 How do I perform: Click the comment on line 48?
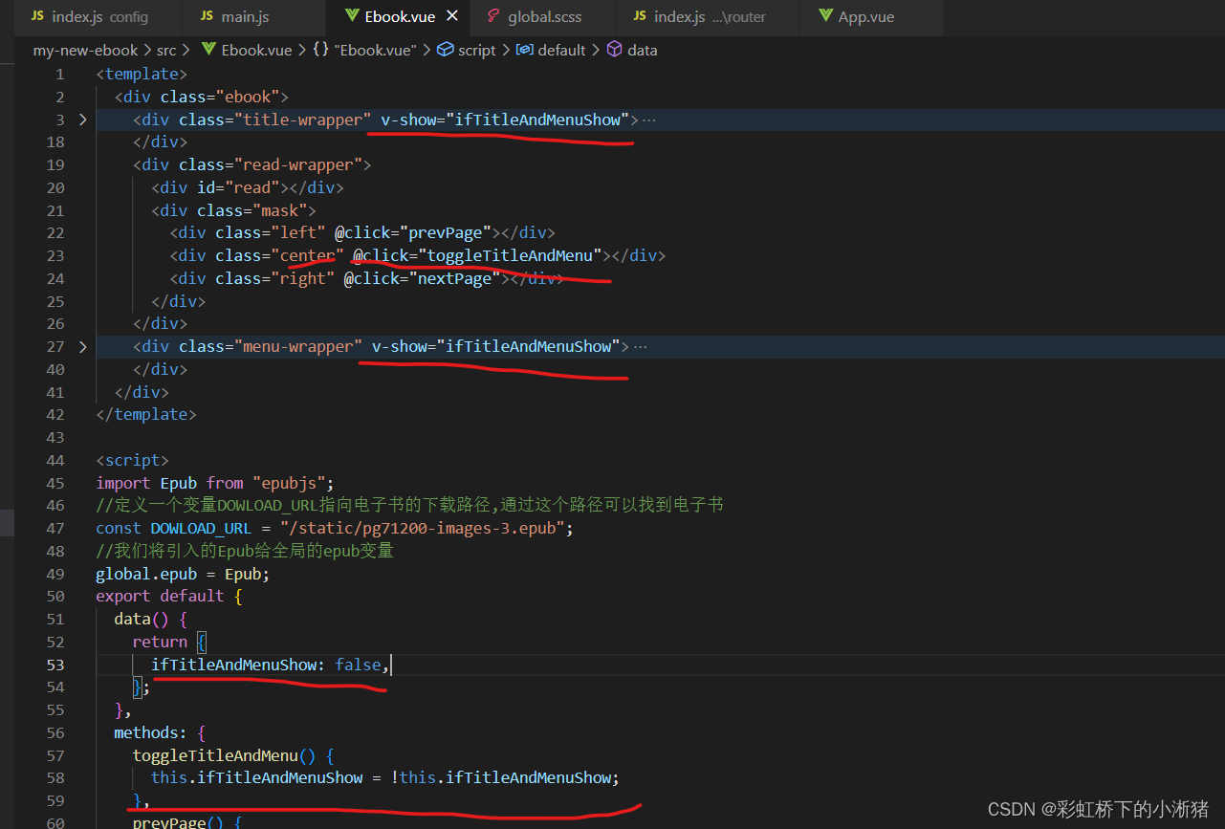pyautogui.click(x=245, y=551)
